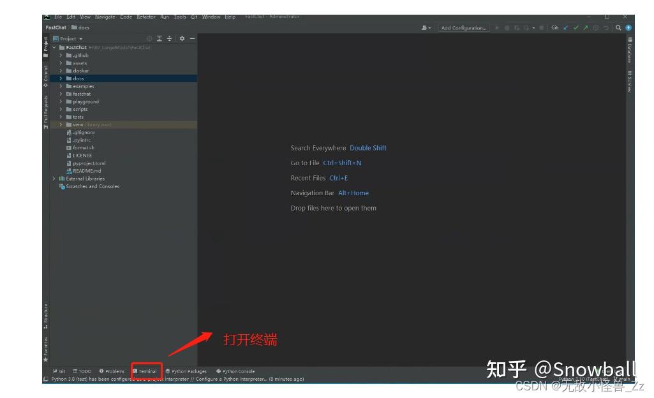Click the Project vertical sidebar tab

coord(45,47)
